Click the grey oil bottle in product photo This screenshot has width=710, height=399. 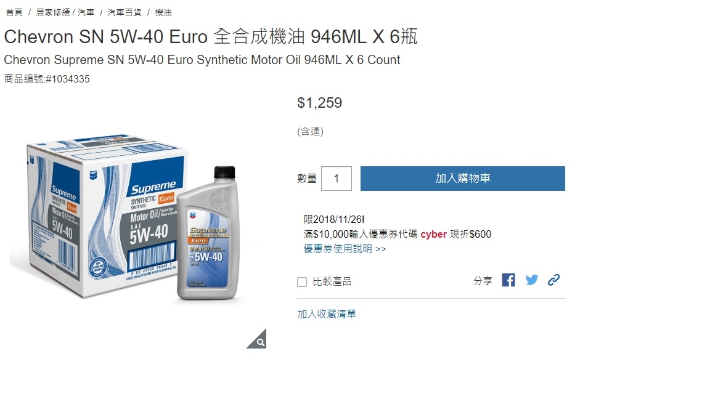[x=209, y=233]
